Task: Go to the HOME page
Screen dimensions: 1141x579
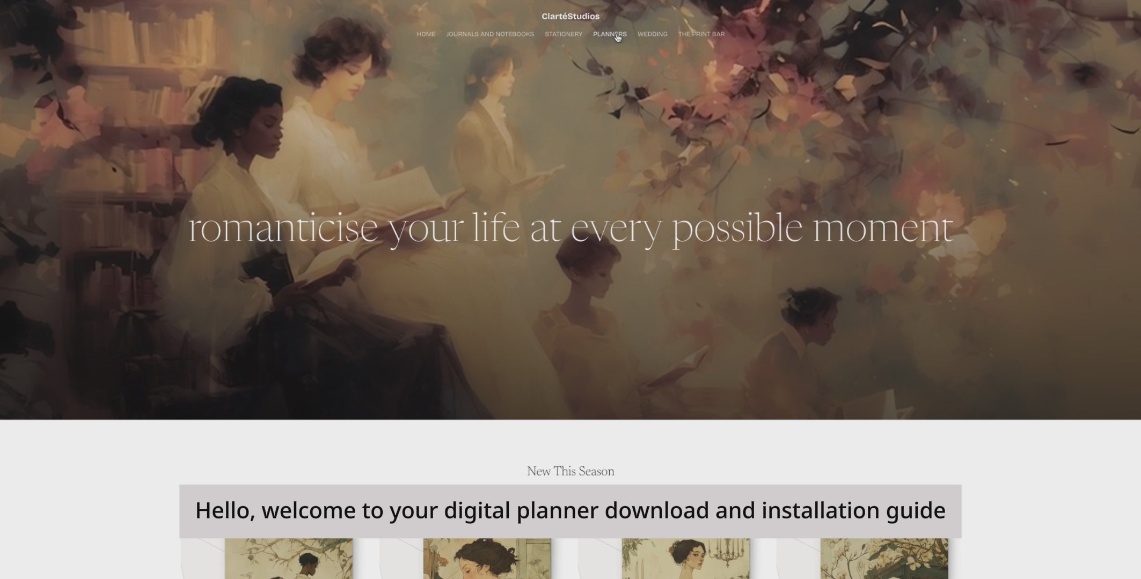Action: pos(426,34)
